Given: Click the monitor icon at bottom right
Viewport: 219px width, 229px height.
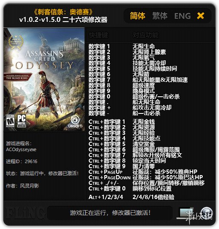Looking at the screenshot, I should [x=186, y=213].
